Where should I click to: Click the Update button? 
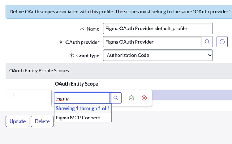tap(18, 121)
